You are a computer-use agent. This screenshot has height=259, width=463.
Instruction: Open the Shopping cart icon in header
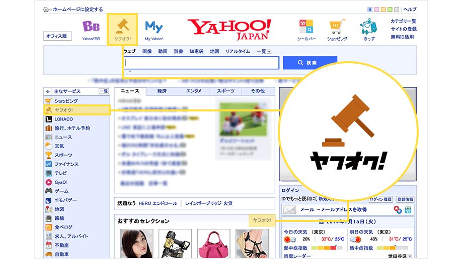pos(337,30)
